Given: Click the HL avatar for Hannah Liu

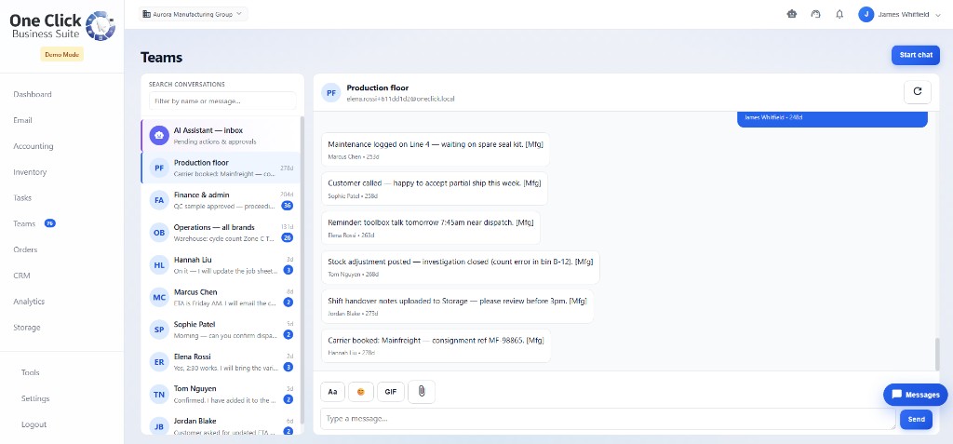Looking at the screenshot, I should pos(159,264).
